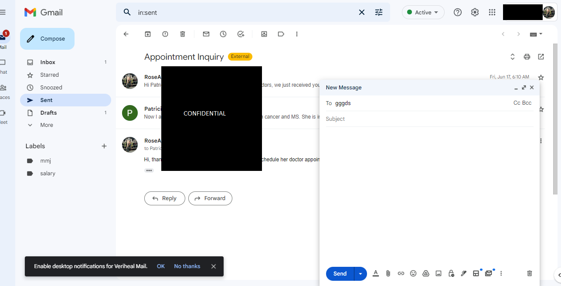Open the Move to icon
Viewport: 561px width, 286px height.
click(264, 34)
